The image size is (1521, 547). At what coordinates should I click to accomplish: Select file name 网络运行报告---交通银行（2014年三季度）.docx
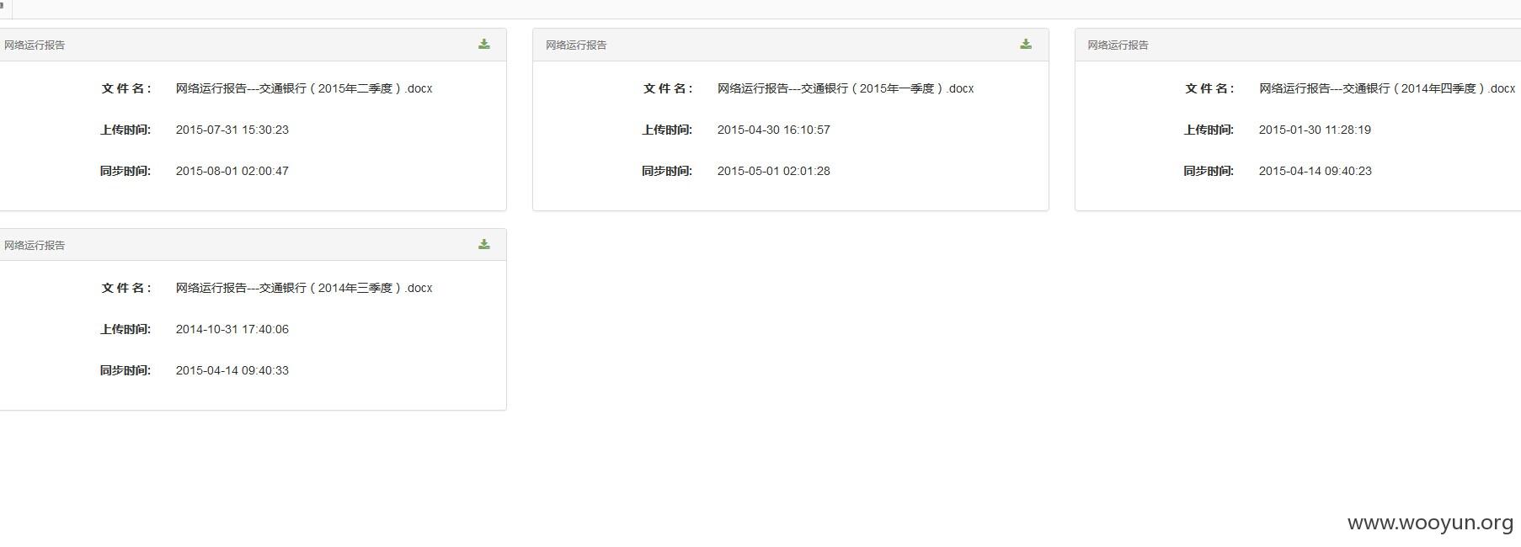tap(304, 288)
